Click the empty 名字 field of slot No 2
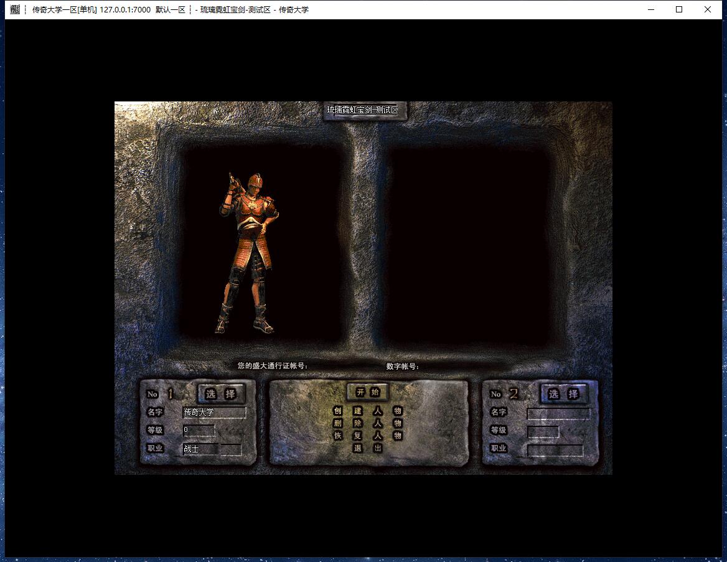The height and width of the screenshot is (562, 727). (558, 413)
